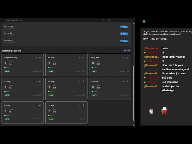Select the @the_owne... username in chat

click(152, 48)
